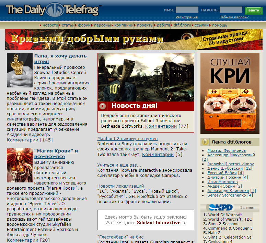Image resolution: width=266 pixels, height=243 pixels.
Task: Open the проекты menu item
Action: [x=145, y=25]
